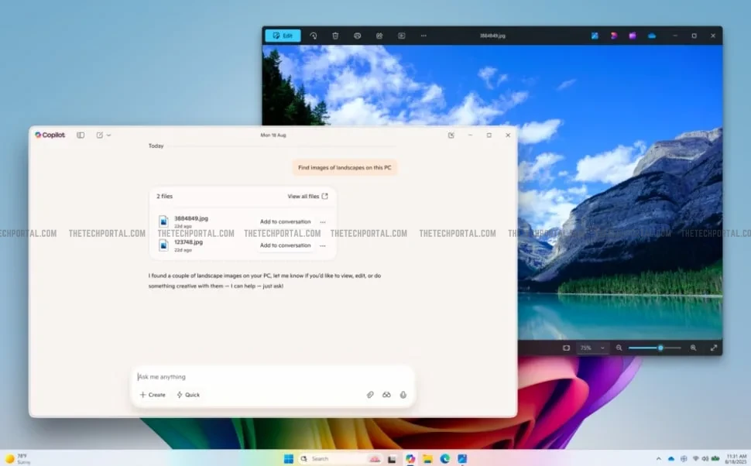
Task: Click the 2 files count label
Action: pyautogui.click(x=164, y=197)
